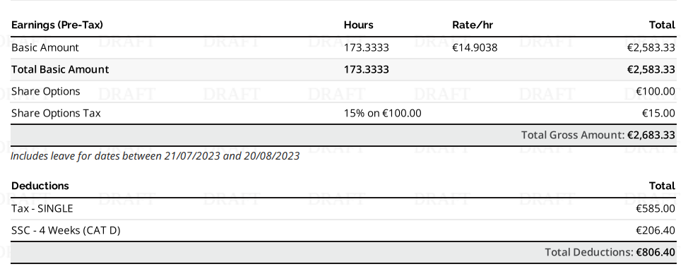Click the €585.00 tax amount
The image size is (688, 269).
tap(656, 208)
